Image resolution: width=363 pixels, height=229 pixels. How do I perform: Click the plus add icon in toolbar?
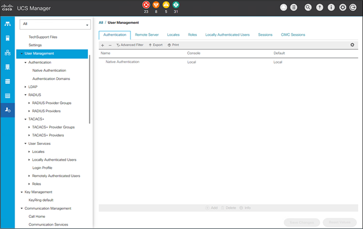[102, 45]
